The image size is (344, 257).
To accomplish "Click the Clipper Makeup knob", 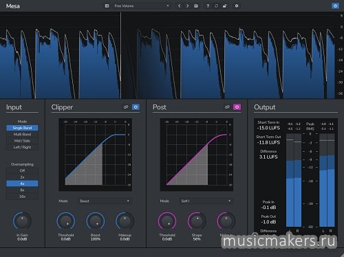I will tap(125, 221).
